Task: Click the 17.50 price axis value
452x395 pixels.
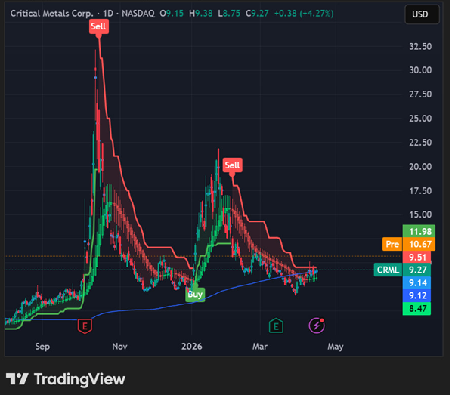Action: pos(420,191)
